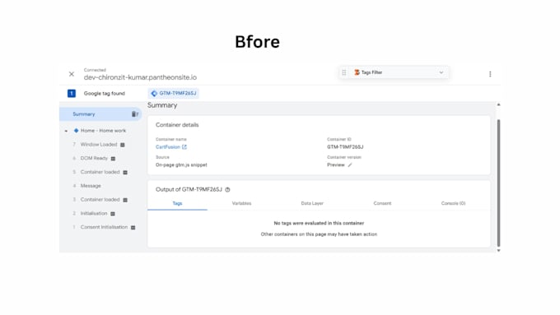
Task: Click the Google tag found label
Action: coord(105,94)
